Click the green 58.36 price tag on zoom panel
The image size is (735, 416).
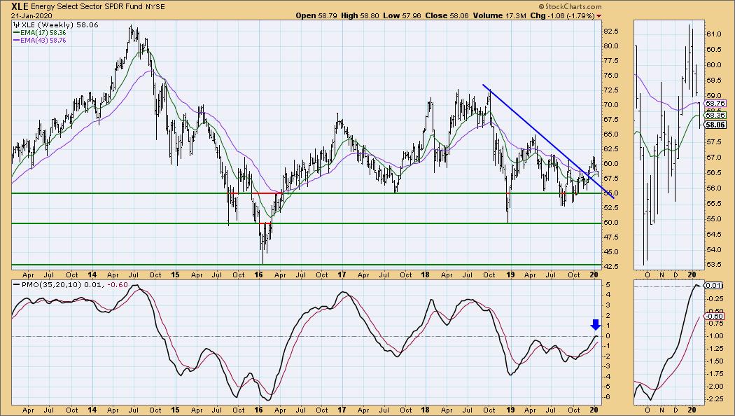(x=715, y=115)
